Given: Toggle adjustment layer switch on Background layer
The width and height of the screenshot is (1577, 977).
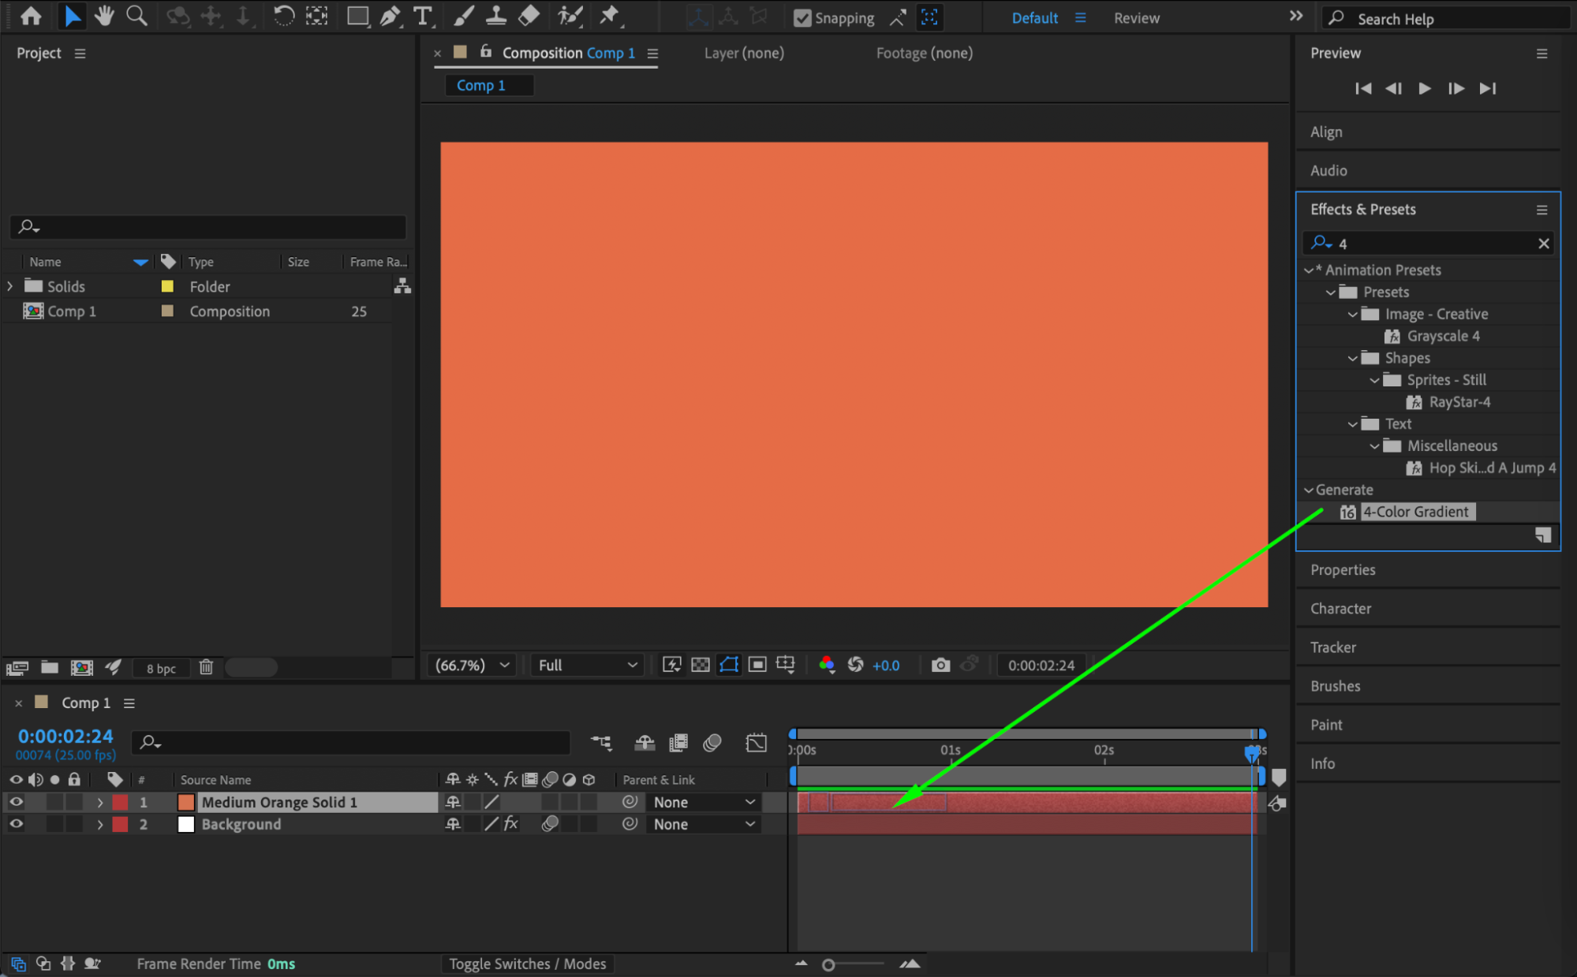Looking at the screenshot, I should point(570,824).
